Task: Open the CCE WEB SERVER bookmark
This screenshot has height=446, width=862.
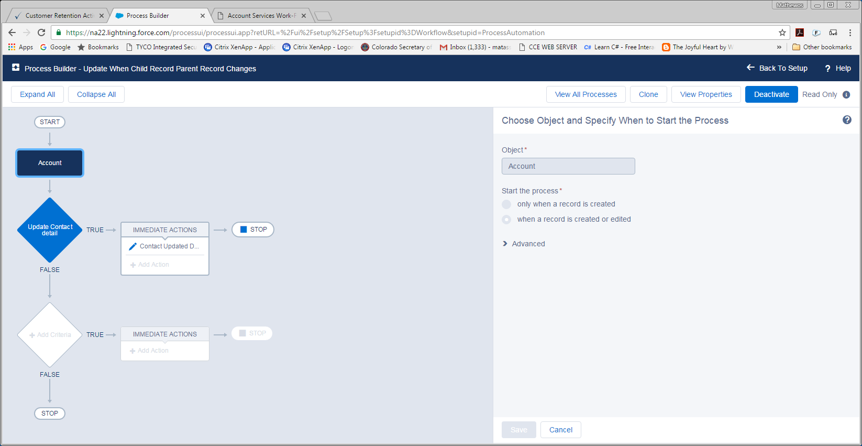Action: click(x=548, y=47)
